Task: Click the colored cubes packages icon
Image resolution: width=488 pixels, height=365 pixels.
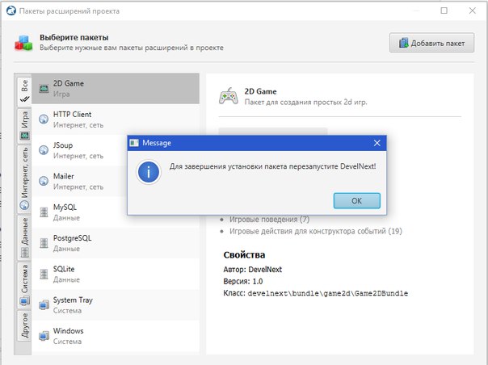Action: [x=23, y=43]
